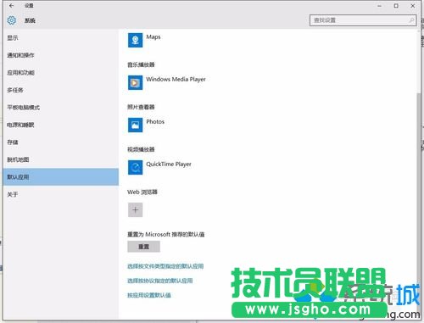Open 关于 settings page
Viewport: 424px width, 323px height.
coord(61,194)
